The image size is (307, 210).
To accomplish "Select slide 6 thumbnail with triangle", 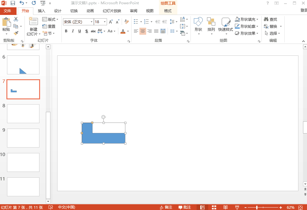I will pos(23,65).
